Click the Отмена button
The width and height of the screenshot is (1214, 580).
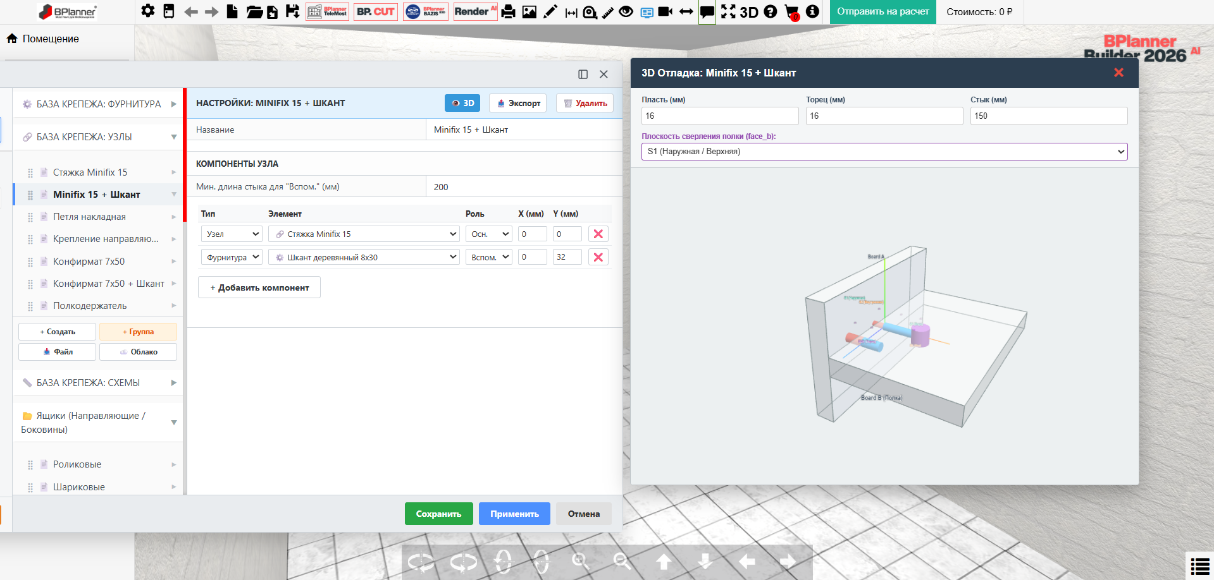pyautogui.click(x=584, y=514)
